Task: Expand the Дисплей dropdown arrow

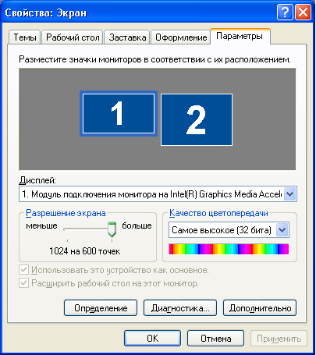Action: coord(290,194)
